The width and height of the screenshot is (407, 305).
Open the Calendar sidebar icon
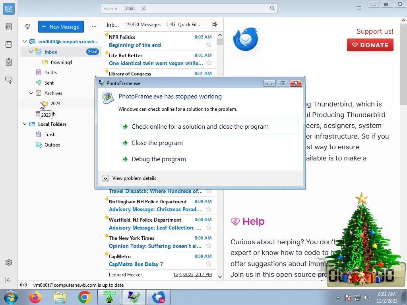pyautogui.click(x=9, y=44)
